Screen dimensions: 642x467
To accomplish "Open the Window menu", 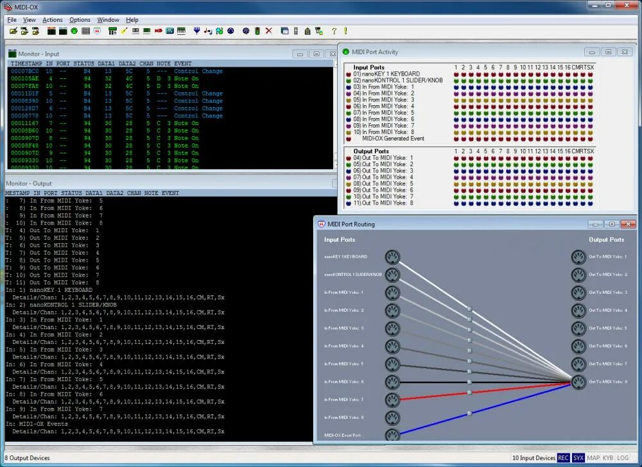I will tap(108, 20).
